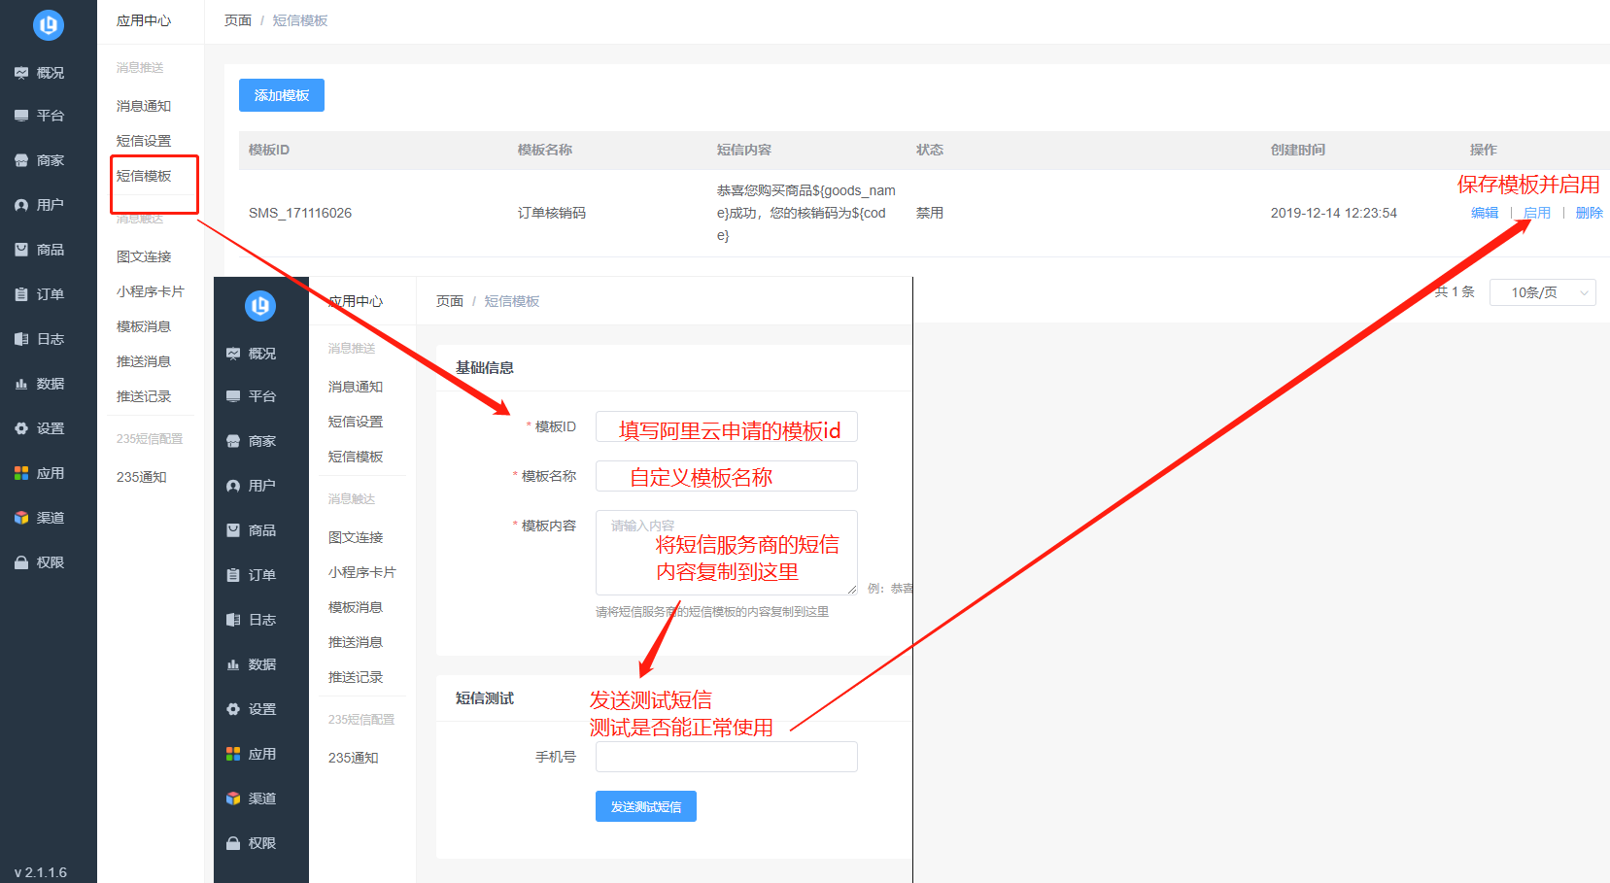Click the 发送测试短信 send test SMS button
The width and height of the screenshot is (1610, 883).
pos(646,806)
